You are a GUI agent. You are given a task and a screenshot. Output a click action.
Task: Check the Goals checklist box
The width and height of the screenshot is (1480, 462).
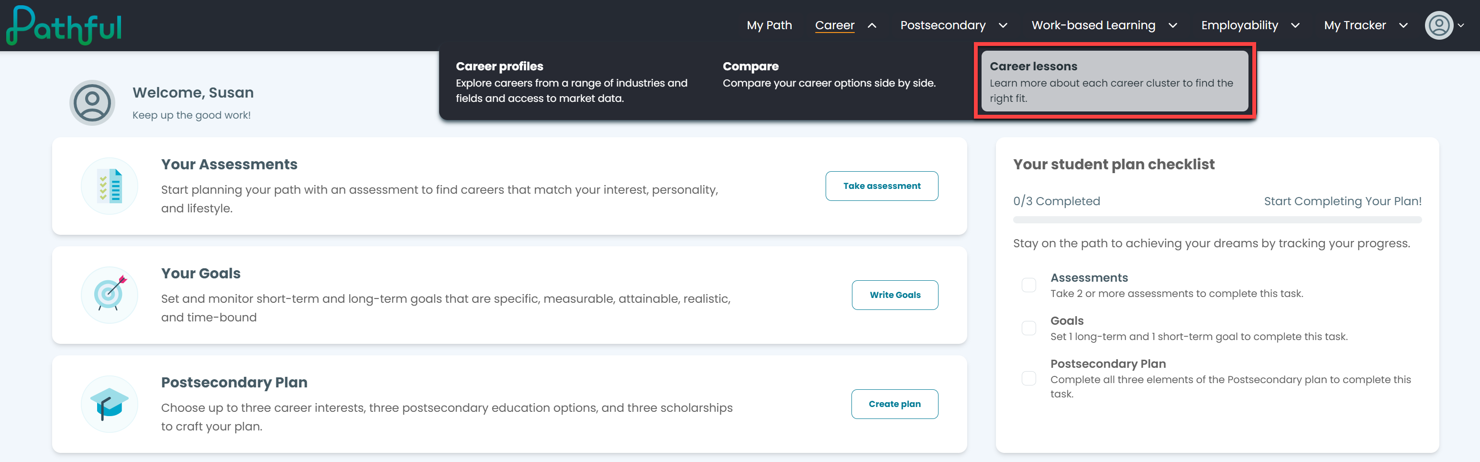1028,328
